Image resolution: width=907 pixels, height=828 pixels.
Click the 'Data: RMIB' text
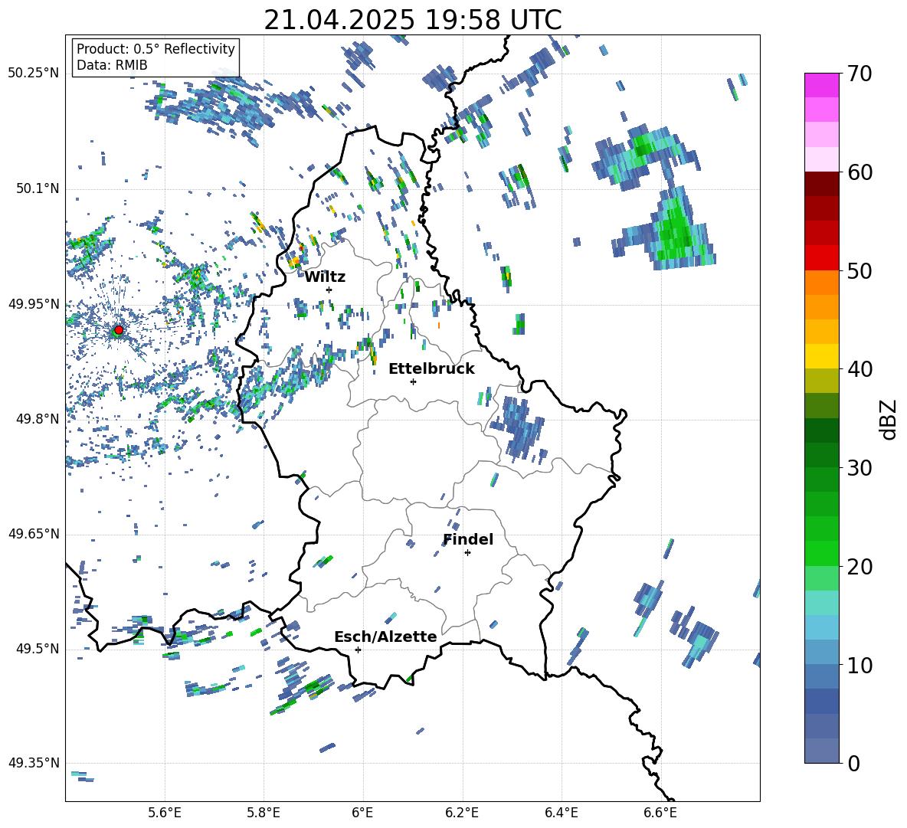click(112, 65)
